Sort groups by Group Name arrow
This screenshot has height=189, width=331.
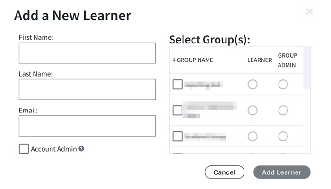click(x=174, y=60)
